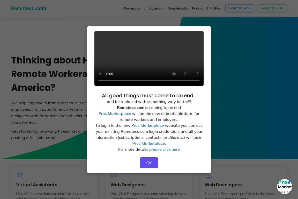Open the Pricing page
This screenshot has height=199, width=298.
(197, 8)
